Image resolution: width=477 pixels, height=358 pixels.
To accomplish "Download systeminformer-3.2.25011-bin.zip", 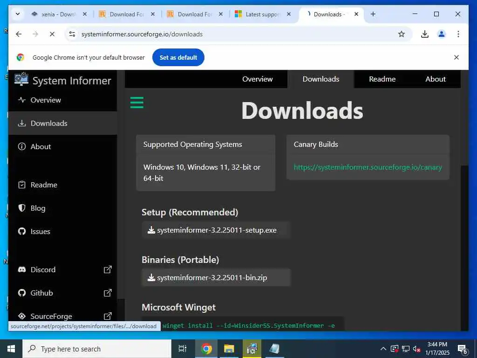I will (x=216, y=278).
